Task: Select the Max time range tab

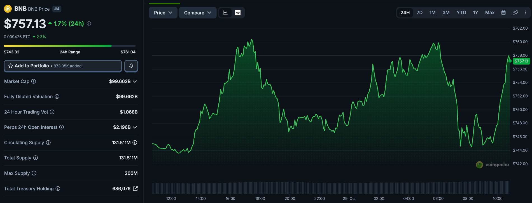Action: point(490,13)
